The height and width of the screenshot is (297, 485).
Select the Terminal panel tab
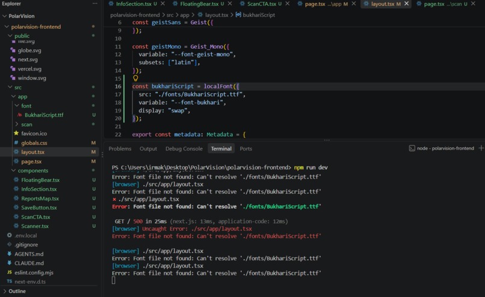click(x=221, y=148)
